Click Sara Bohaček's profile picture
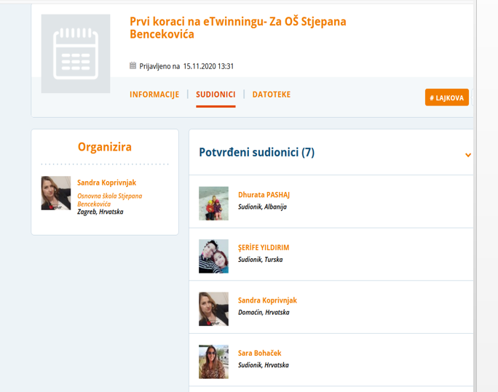 (x=214, y=362)
